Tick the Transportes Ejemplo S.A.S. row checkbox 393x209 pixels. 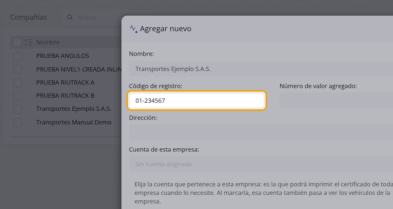tap(17, 109)
